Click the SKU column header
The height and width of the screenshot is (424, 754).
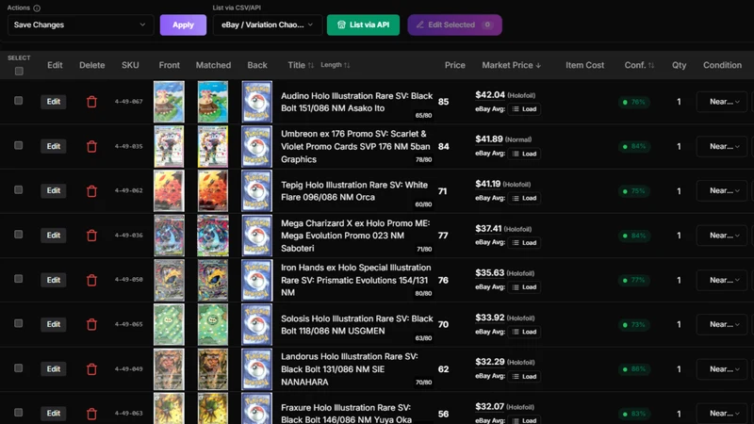tap(130, 65)
